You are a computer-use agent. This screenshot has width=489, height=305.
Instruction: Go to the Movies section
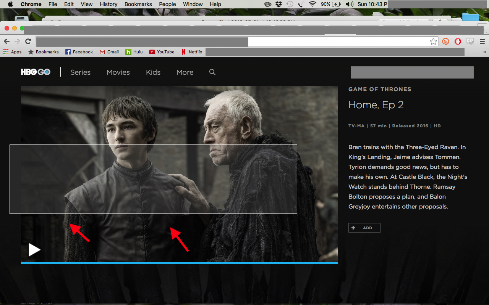pyautogui.click(x=118, y=72)
